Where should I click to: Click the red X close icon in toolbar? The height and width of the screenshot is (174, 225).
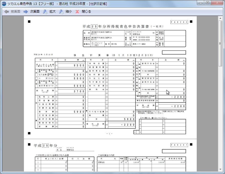point(77,12)
